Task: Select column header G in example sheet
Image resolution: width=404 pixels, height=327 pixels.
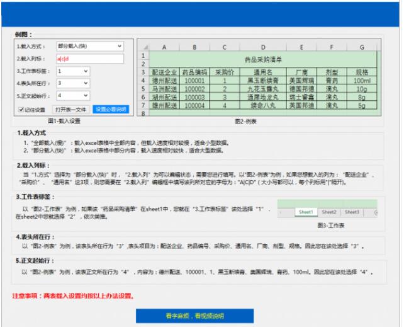Action: tap(362, 47)
